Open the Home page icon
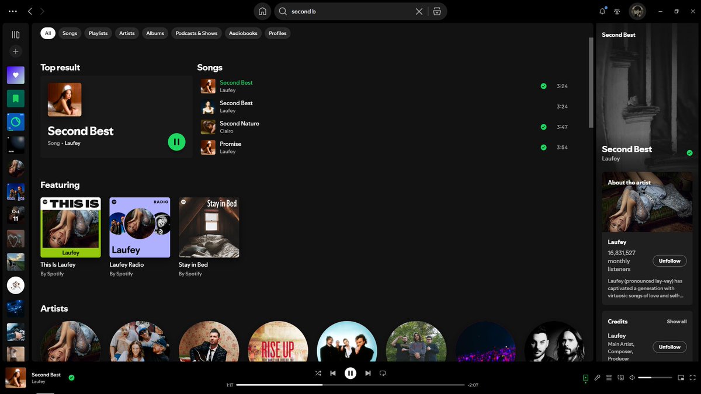Image resolution: width=701 pixels, height=394 pixels. coord(262,12)
